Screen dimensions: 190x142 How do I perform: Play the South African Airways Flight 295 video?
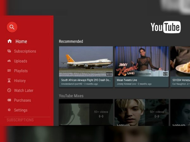click(86, 62)
